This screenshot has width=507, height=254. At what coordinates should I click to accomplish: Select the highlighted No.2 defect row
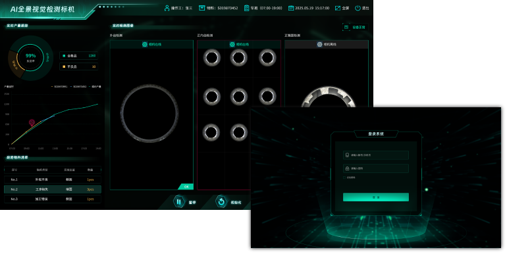coord(53,190)
